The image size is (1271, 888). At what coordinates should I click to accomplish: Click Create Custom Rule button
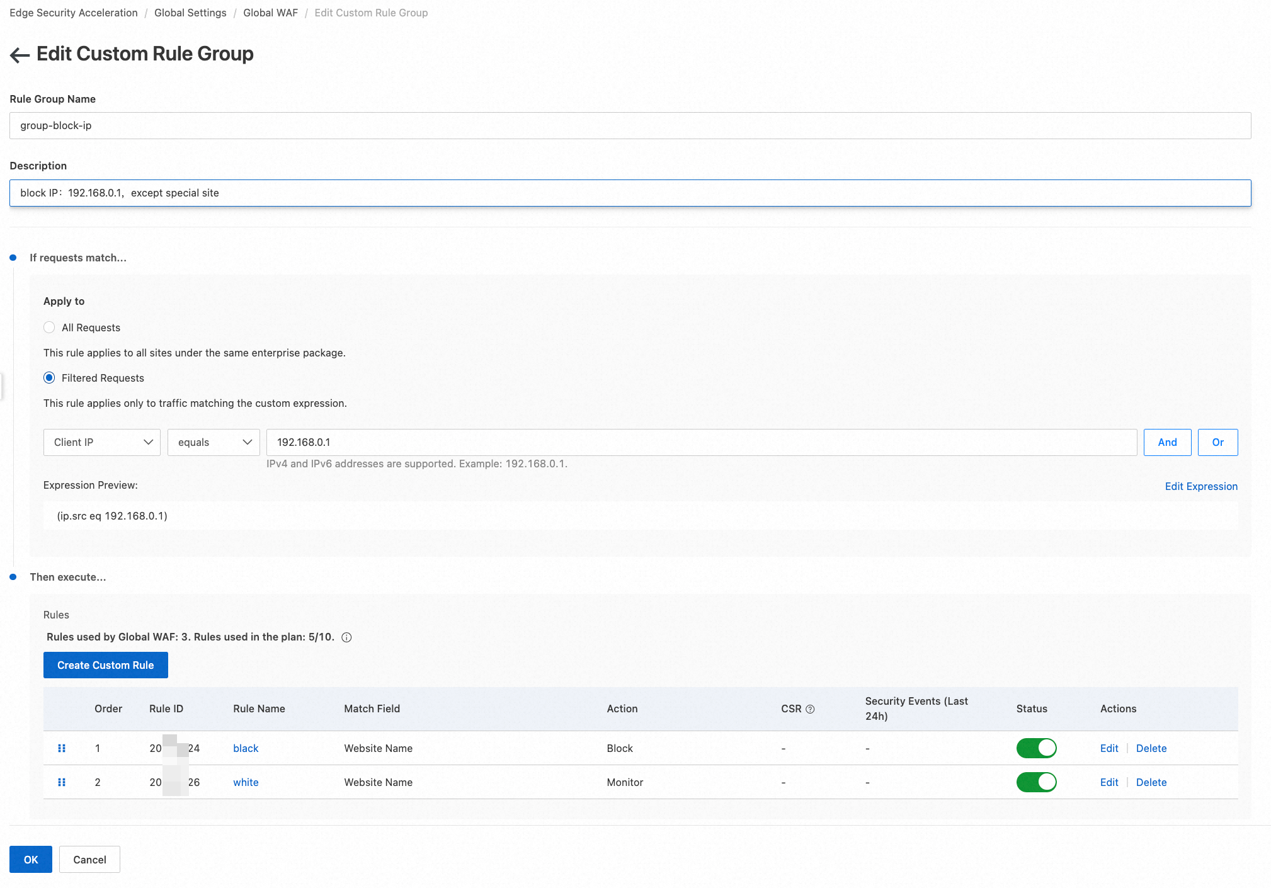click(106, 665)
